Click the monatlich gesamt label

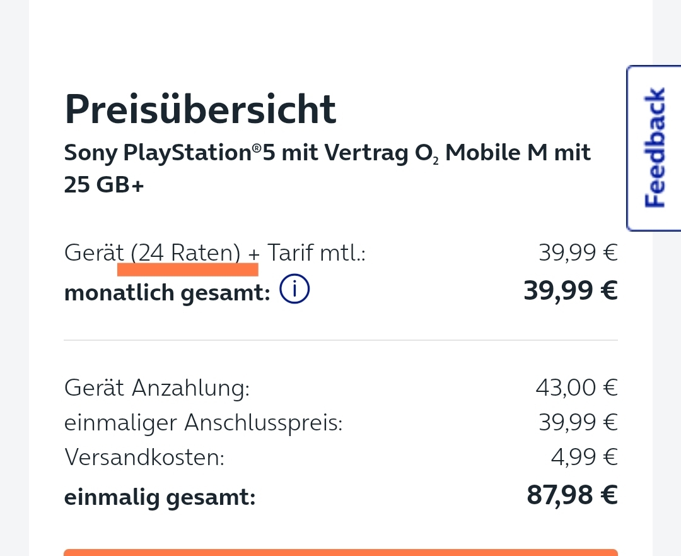[x=167, y=293]
